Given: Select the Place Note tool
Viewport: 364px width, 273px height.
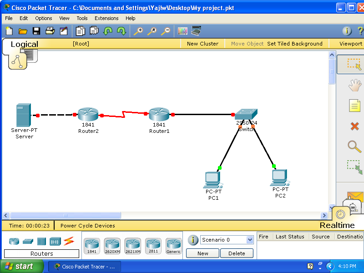Looking at the screenshot, I should click(354, 106).
